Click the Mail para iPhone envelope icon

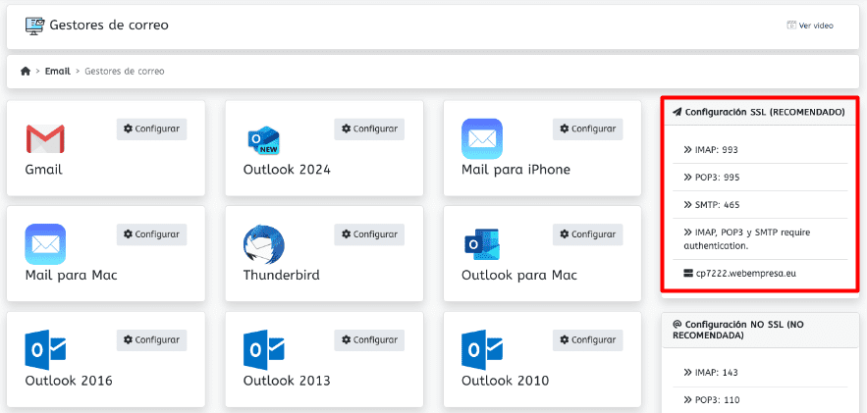[x=481, y=138]
